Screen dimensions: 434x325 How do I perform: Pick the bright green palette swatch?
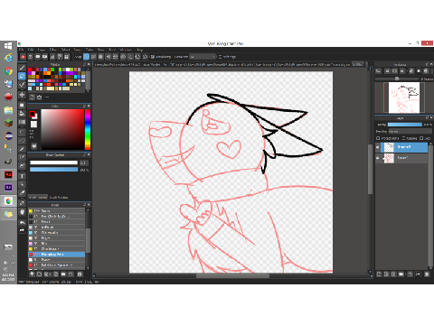[x=52, y=70]
